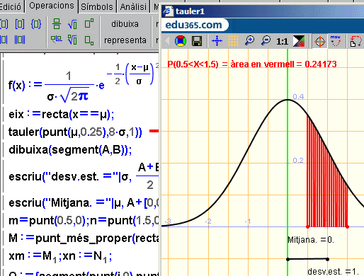The width and height of the screenshot is (364, 276).
Task: Toggle the 'mou' move points tool
Action: tap(336, 40)
